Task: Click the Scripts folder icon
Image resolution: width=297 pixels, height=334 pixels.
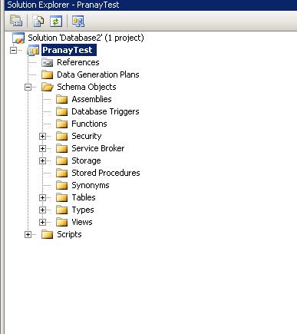Action: tap(47, 234)
